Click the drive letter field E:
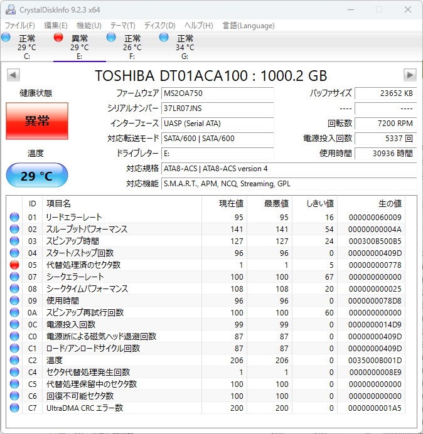The height and width of the screenshot is (434, 423). coord(217,153)
